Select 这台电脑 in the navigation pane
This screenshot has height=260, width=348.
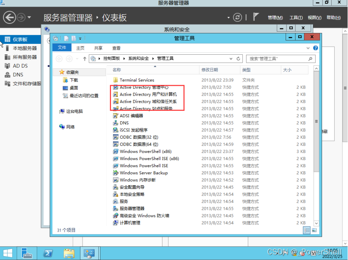[x=75, y=111]
